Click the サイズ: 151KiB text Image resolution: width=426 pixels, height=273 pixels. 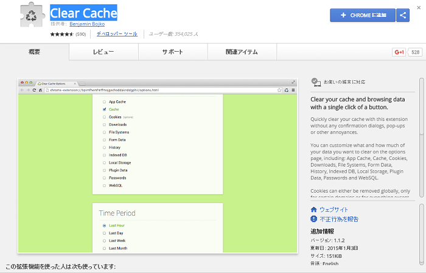click(326, 256)
